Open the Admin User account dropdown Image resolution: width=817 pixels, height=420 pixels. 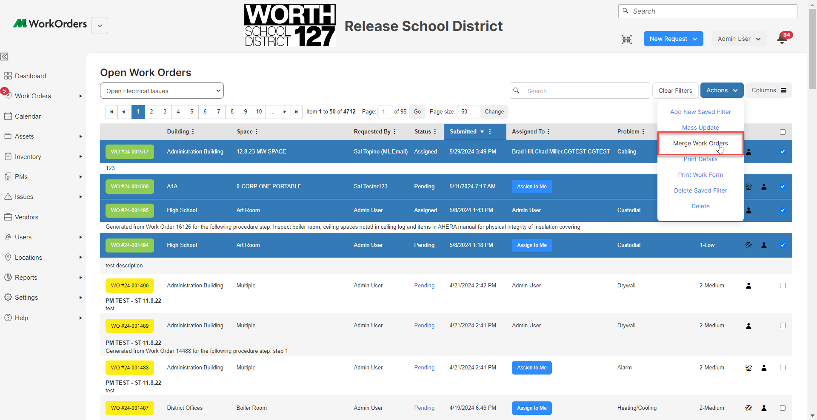pos(739,39)
